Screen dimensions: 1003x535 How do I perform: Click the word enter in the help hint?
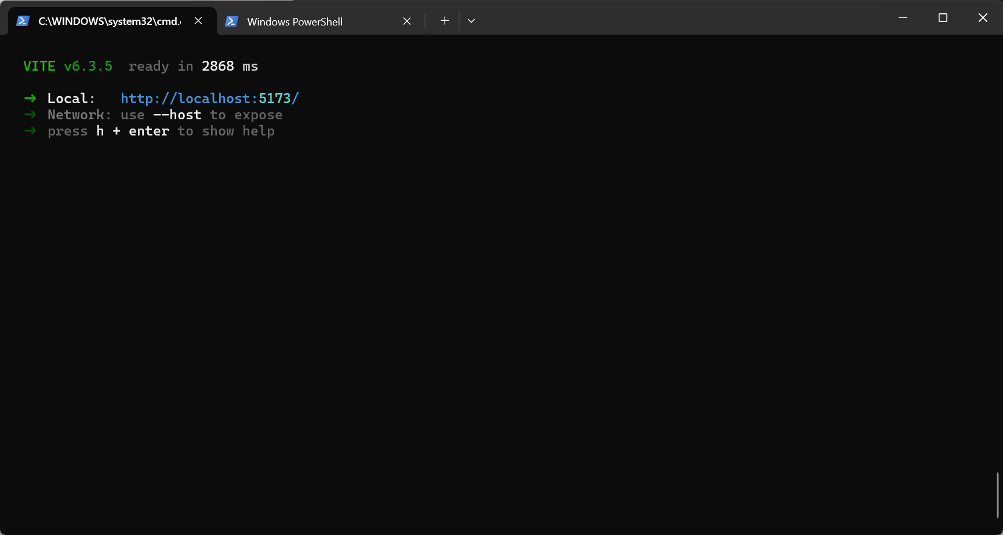[149, 131]
